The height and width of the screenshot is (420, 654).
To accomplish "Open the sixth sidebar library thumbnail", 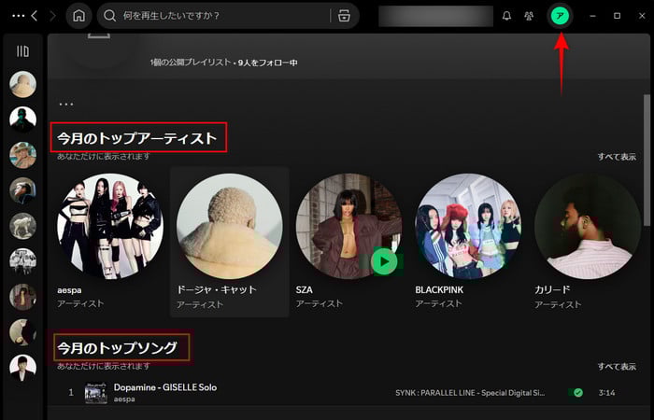I will click(23, 261).
